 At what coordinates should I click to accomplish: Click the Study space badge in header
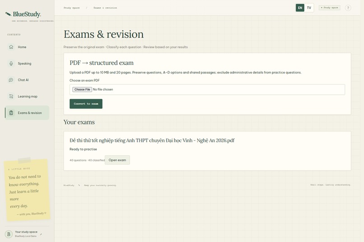329,8
